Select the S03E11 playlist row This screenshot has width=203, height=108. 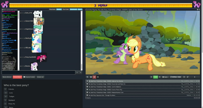click(x=143, y=87)
